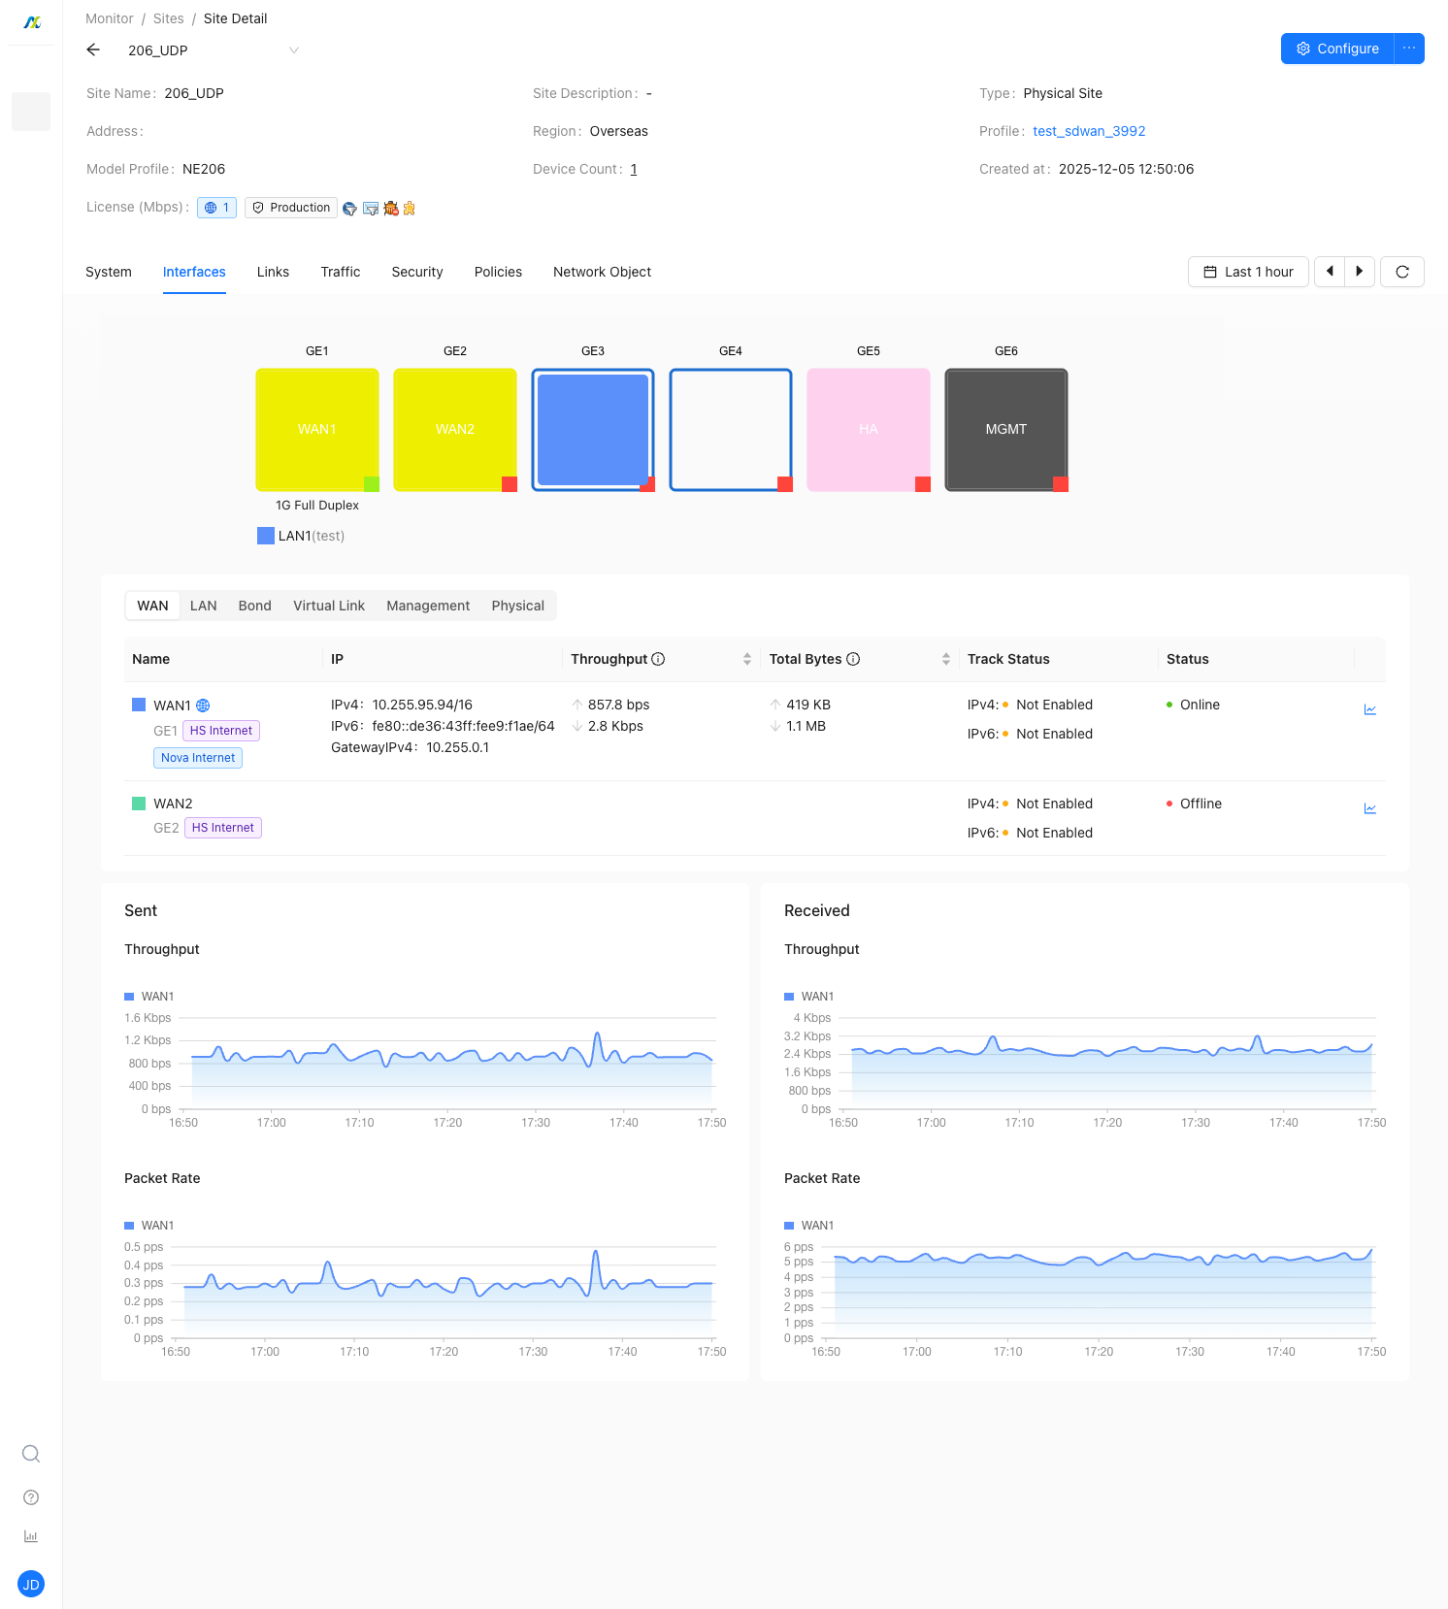Select the Bond interface sub-tab
The image size is (1448, 1609).
click(x=255, y=606)
